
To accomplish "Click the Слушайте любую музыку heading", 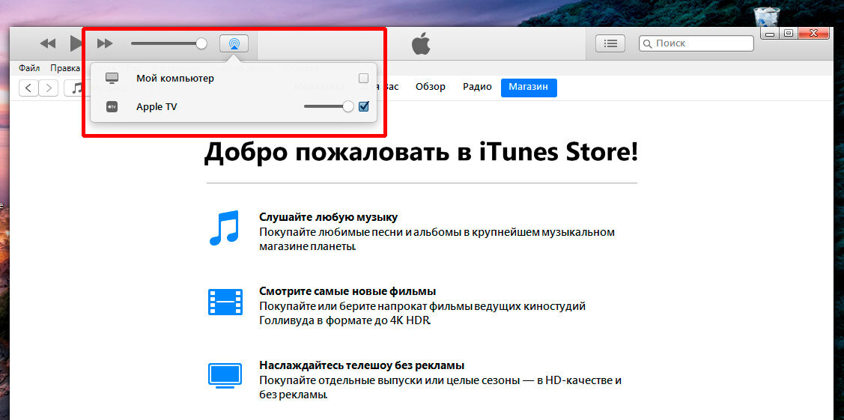I will pyautogui.click(x=328, y=217).
